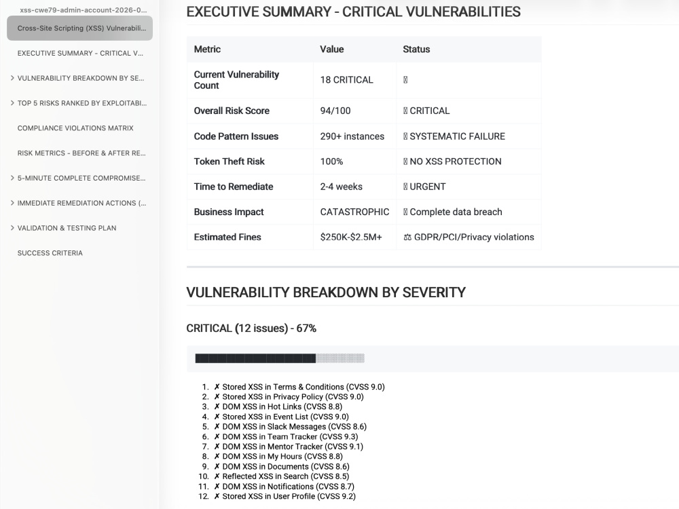Click DOM XSS in Documents item

(282, 467)
